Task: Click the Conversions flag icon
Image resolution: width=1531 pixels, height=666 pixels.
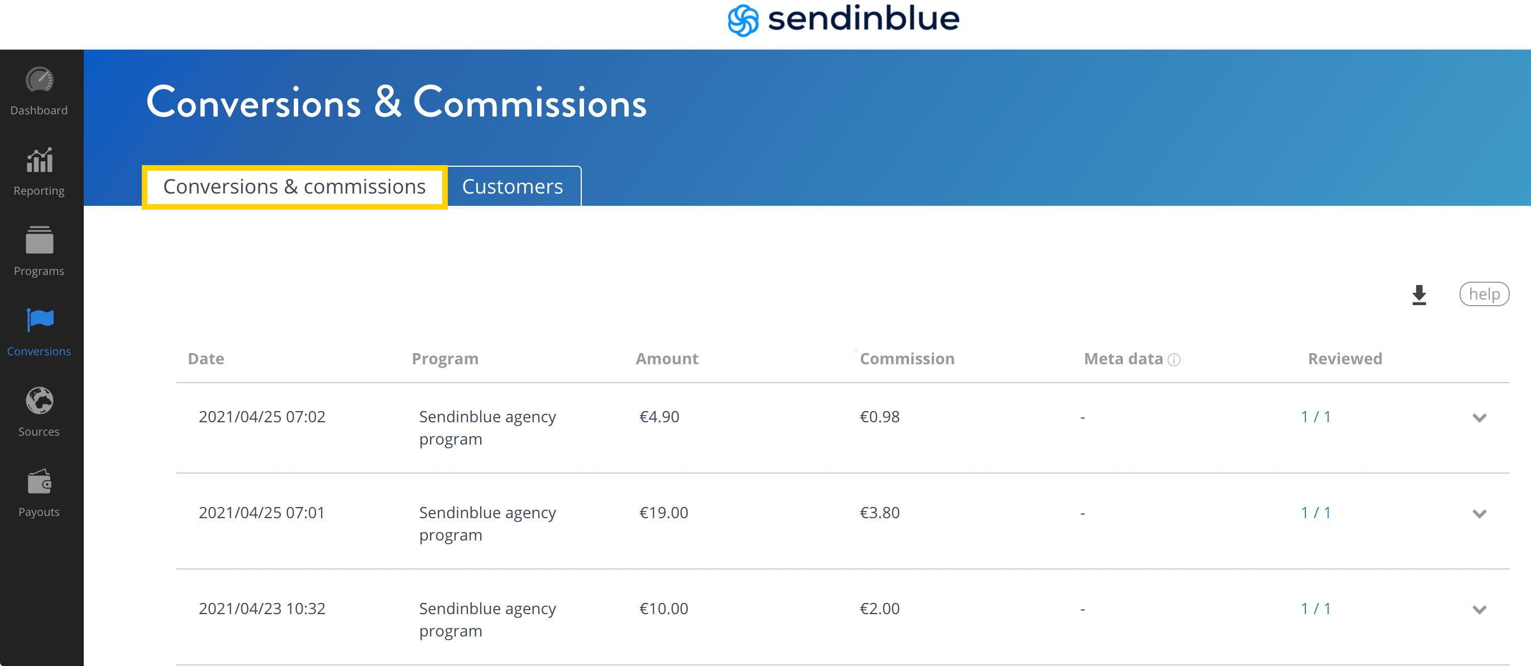Action: [40, 320]
